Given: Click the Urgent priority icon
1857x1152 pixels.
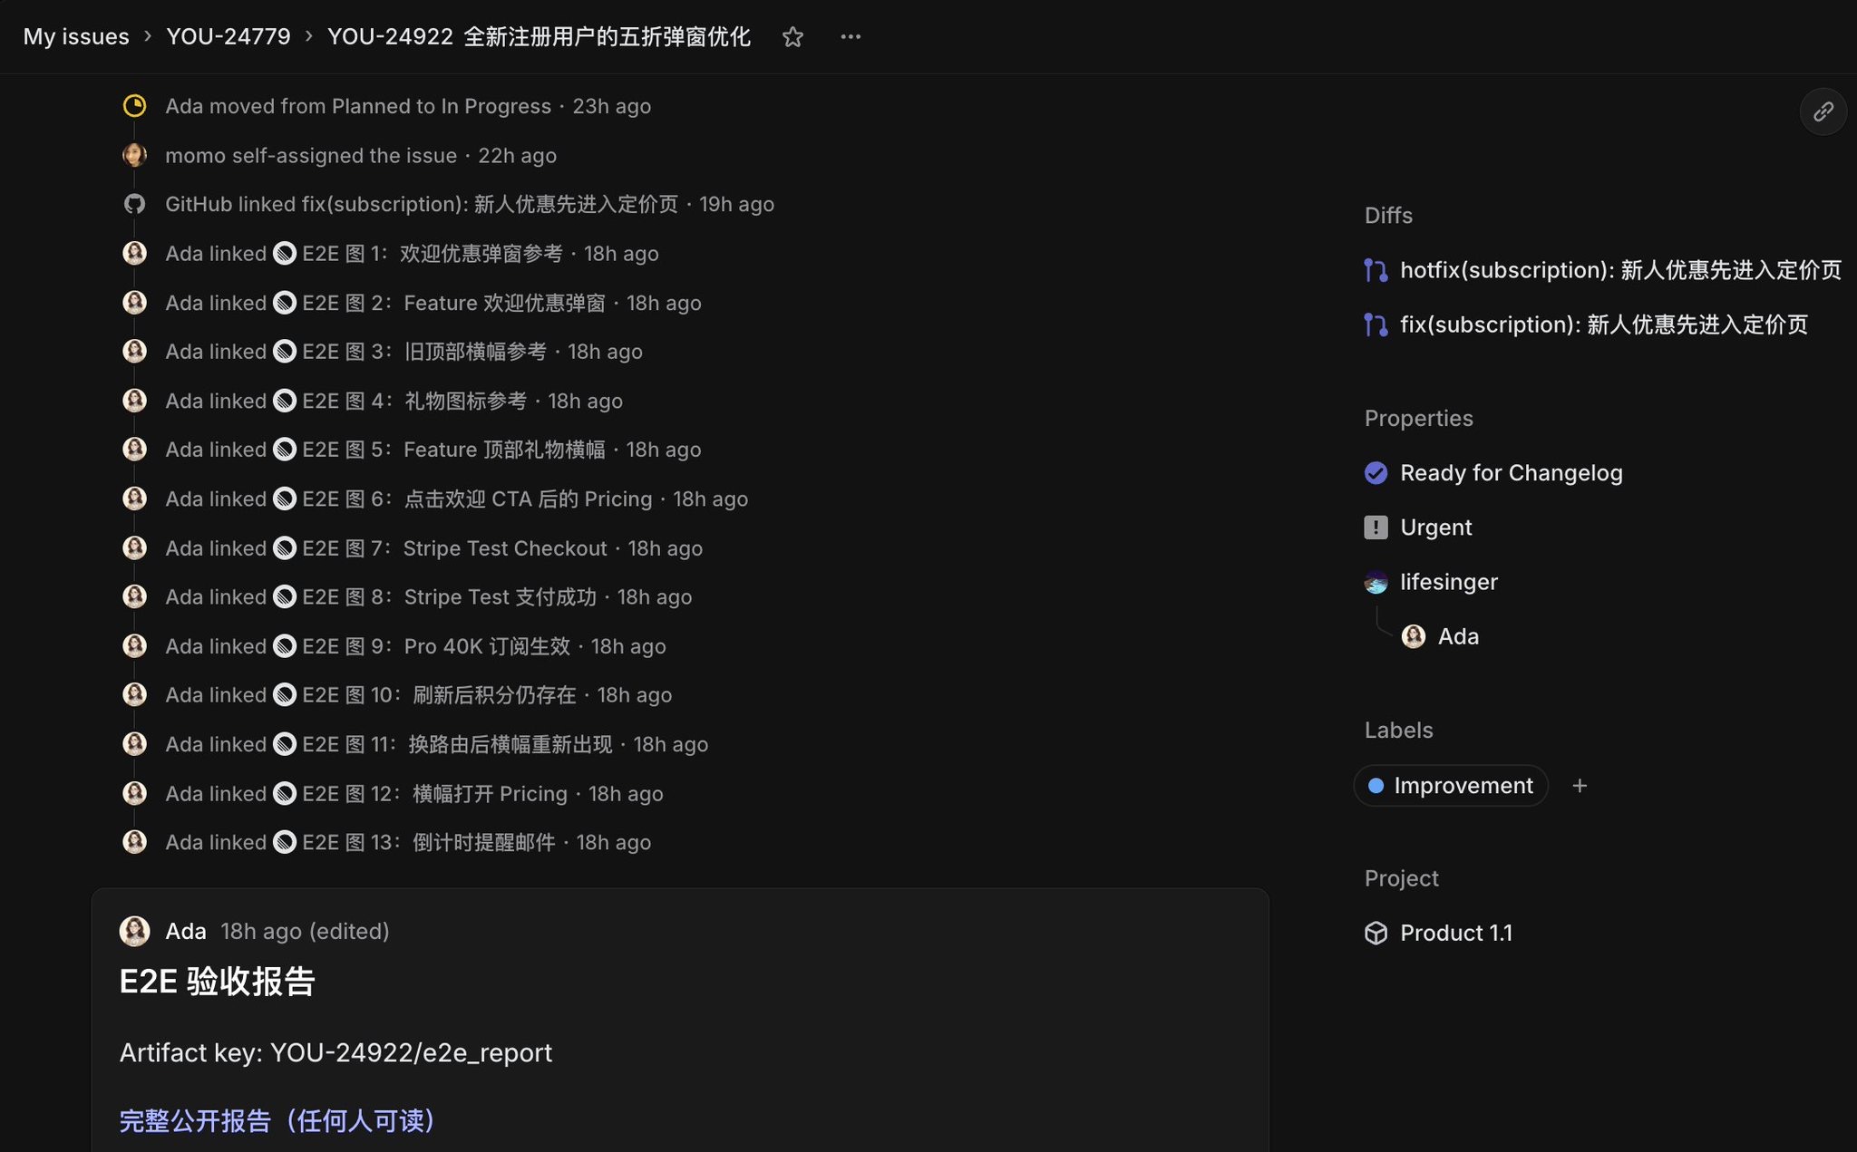Looking at the screenshot, I should tap(1376, 528).
